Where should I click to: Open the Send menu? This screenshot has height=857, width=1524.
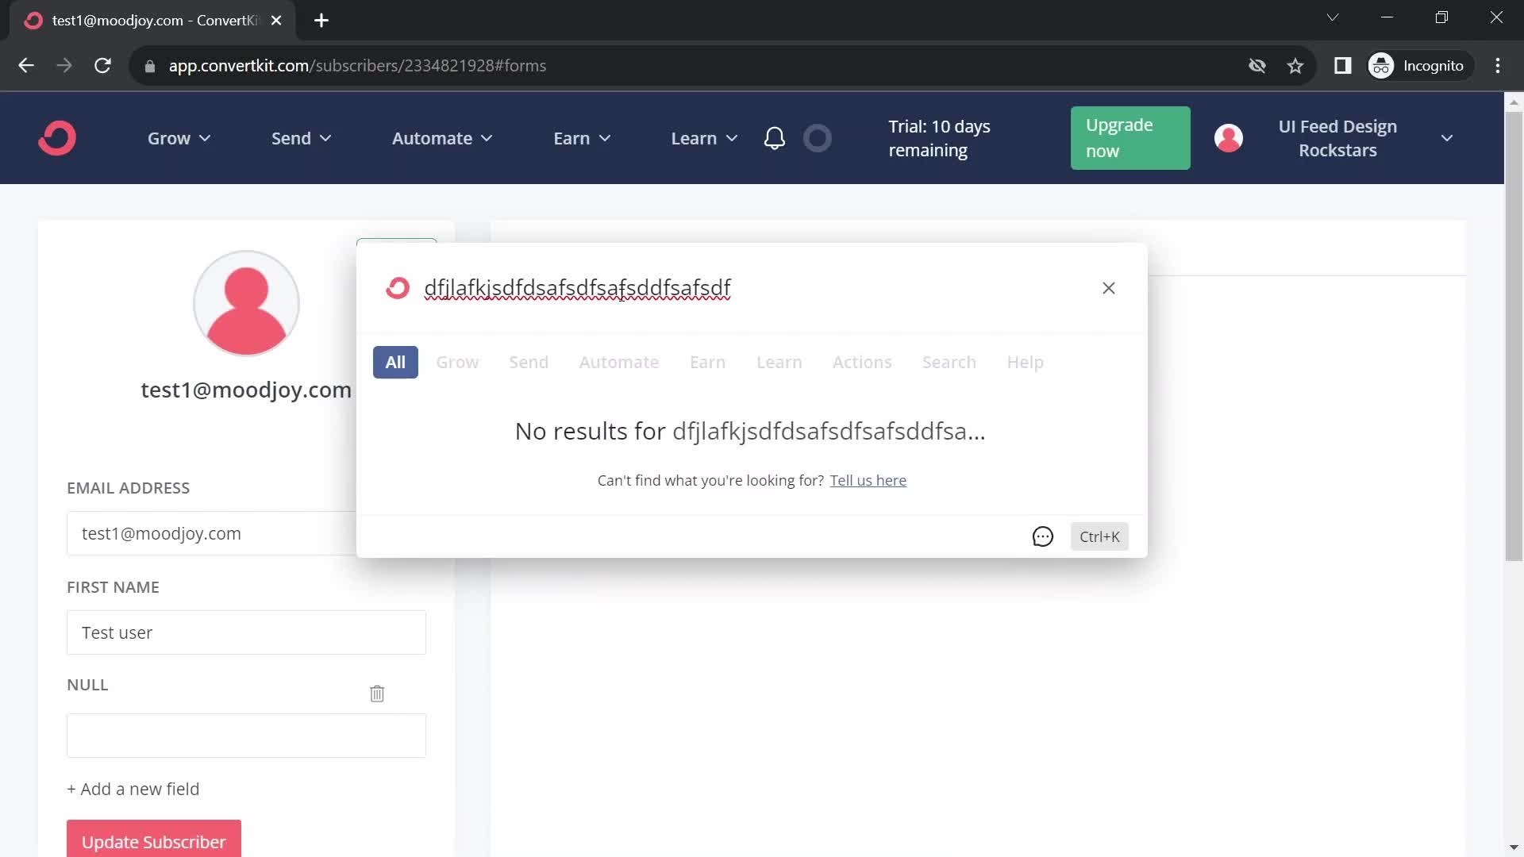click(290, 138)
